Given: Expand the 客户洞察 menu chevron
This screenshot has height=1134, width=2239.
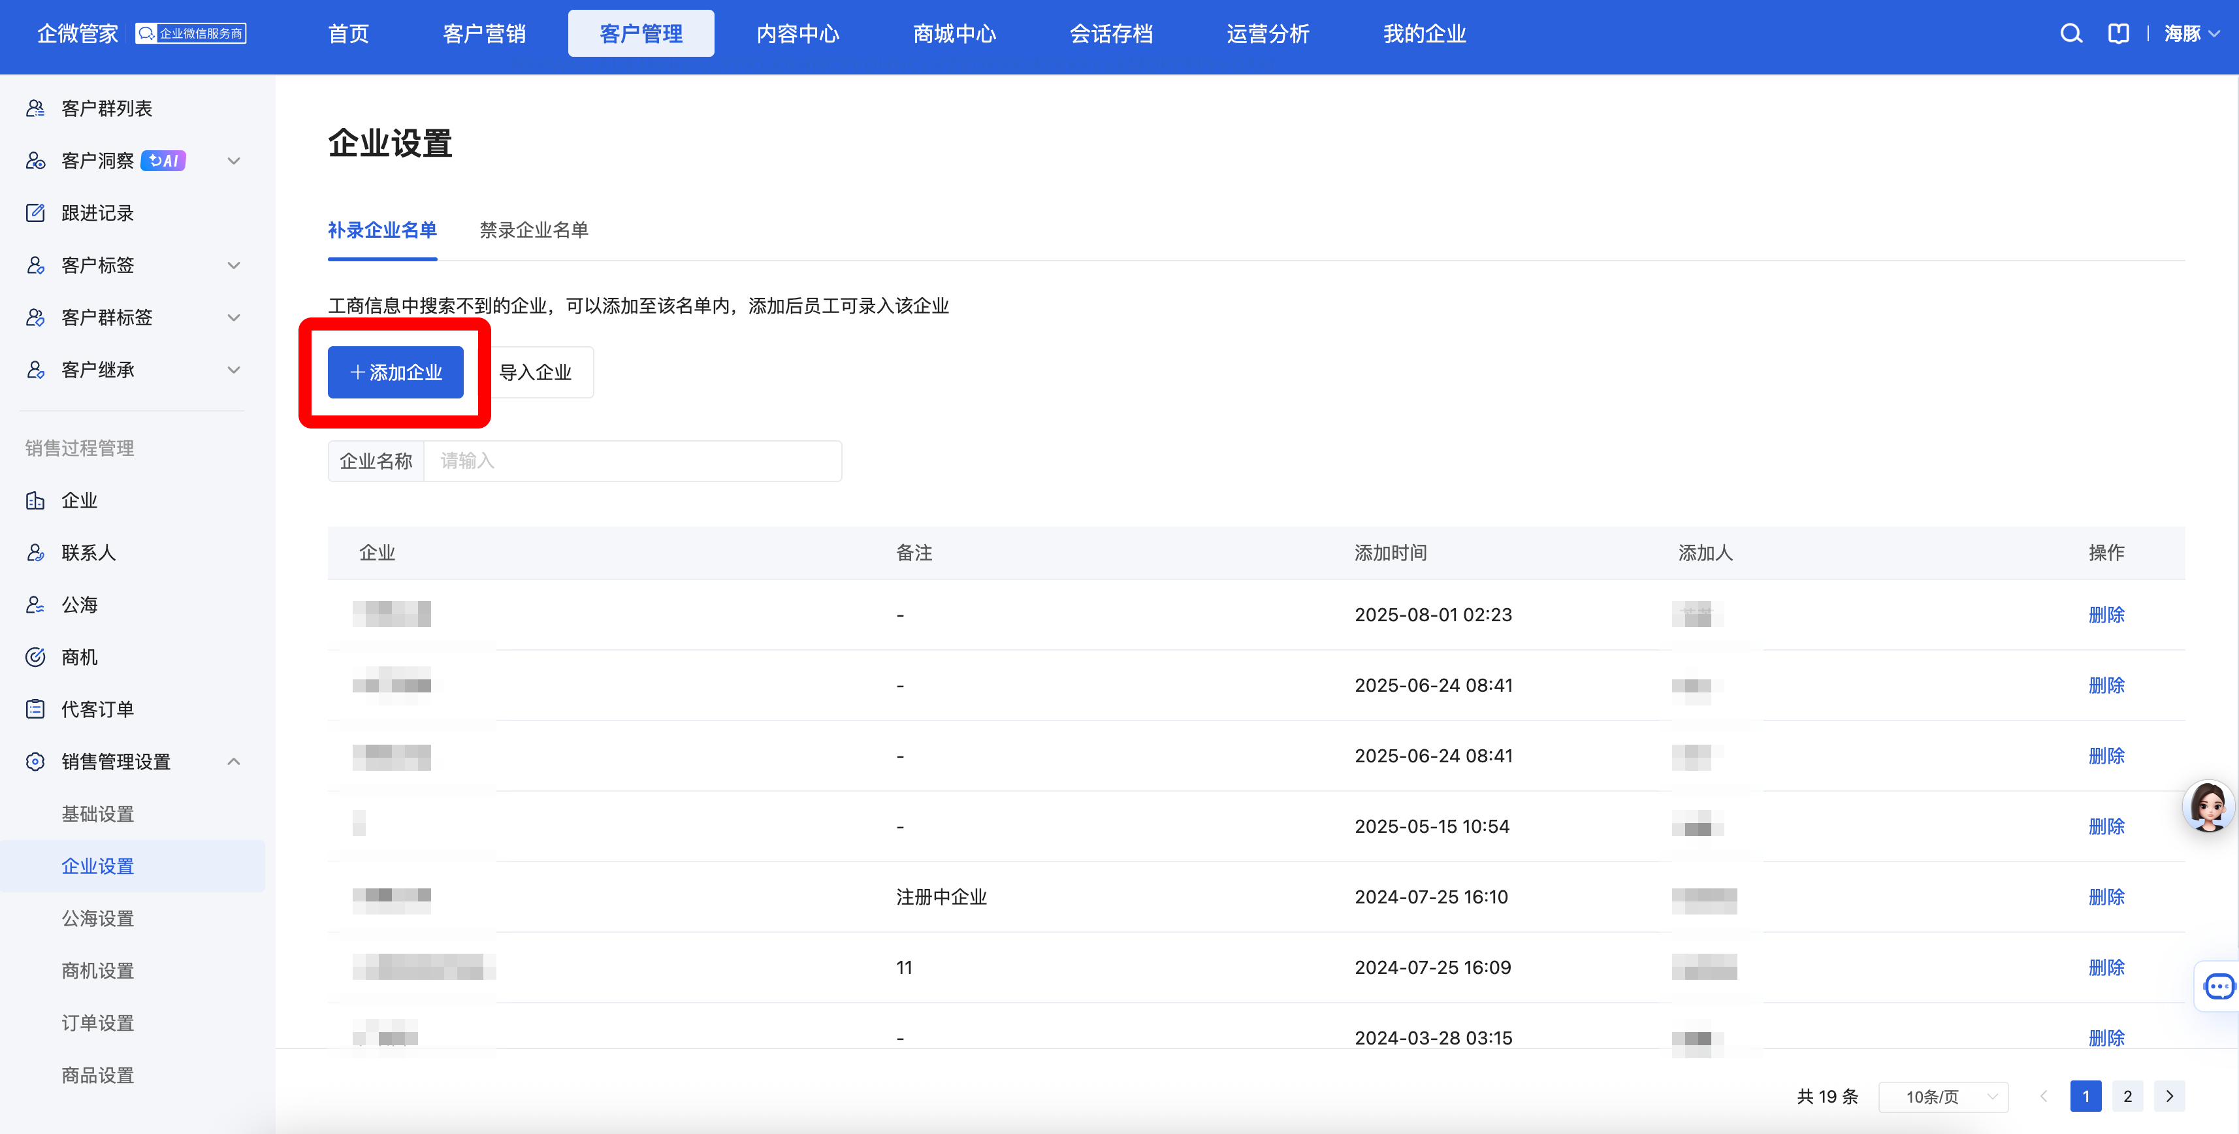Looking at the screenshot, I should pos(233,161).
